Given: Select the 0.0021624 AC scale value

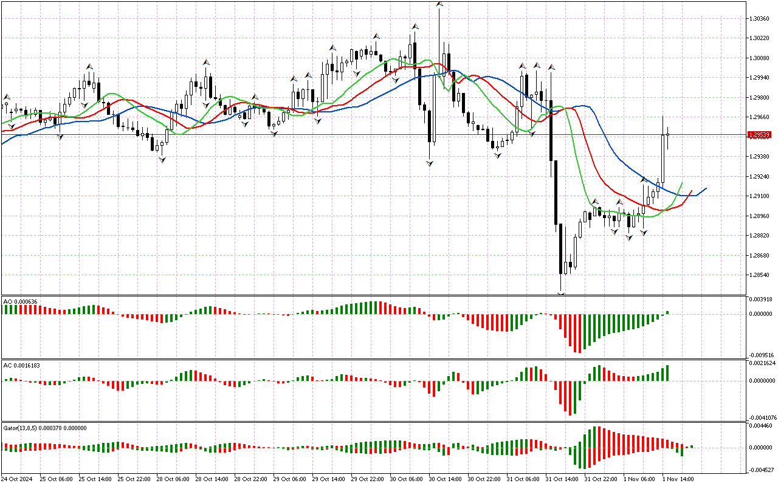Looking at the screenshot, I should (x=762, y=363).
